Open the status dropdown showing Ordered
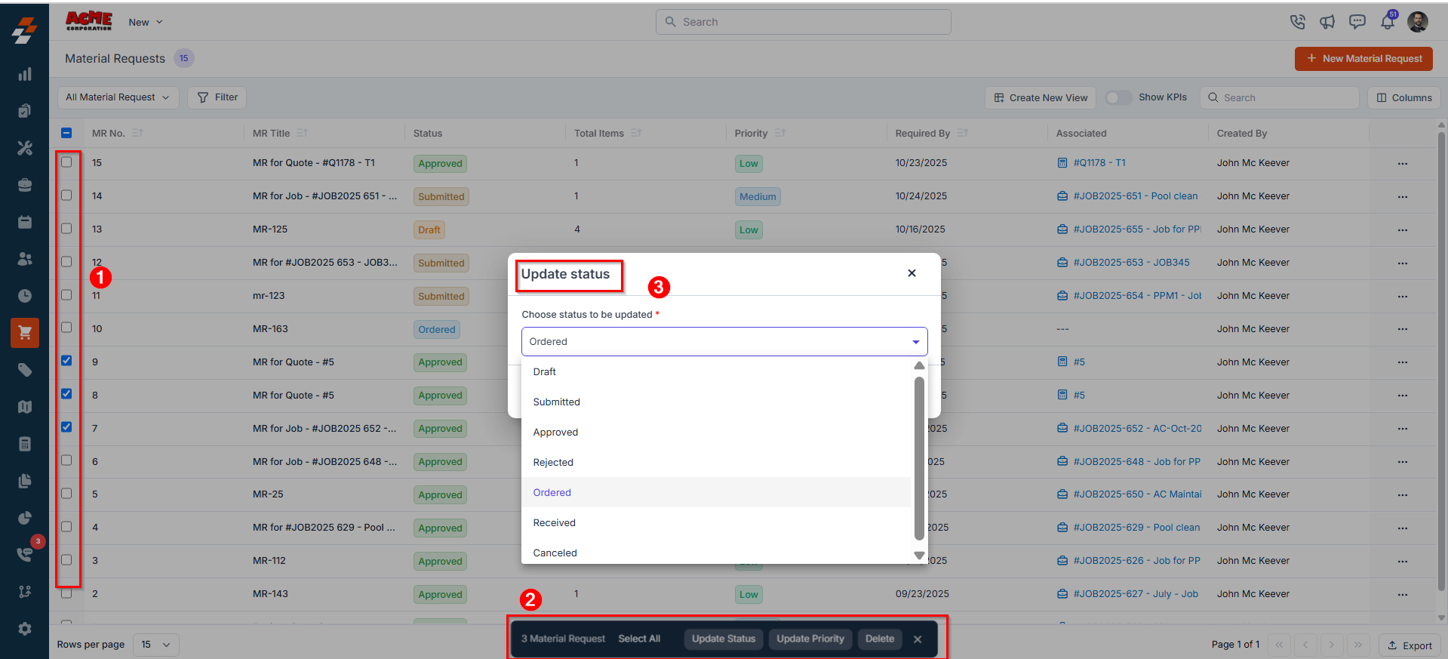This screenshot has width=1448, height=659. point(724,341)
